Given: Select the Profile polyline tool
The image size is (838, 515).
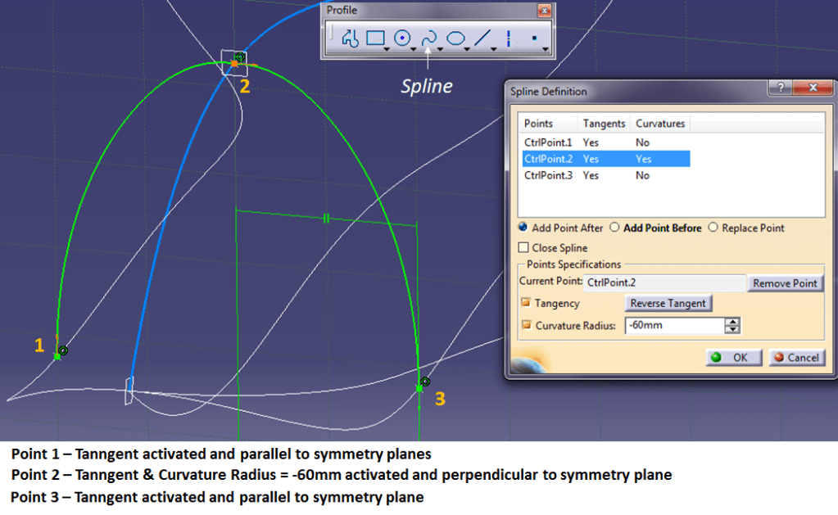Looking at the screenshot, I should pyautogui.click(x=351, y=38).
